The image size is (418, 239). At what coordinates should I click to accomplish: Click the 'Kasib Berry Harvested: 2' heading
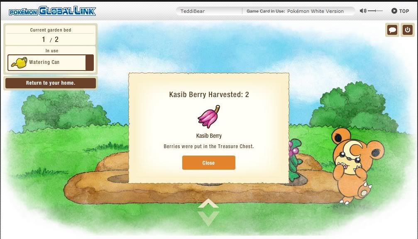[x=209, y=95]
